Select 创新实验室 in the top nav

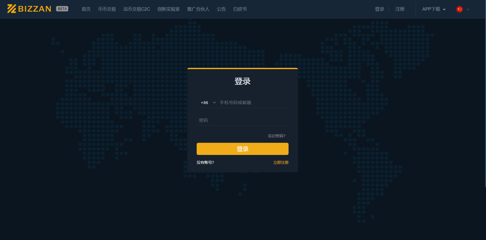tap(168, 9)
